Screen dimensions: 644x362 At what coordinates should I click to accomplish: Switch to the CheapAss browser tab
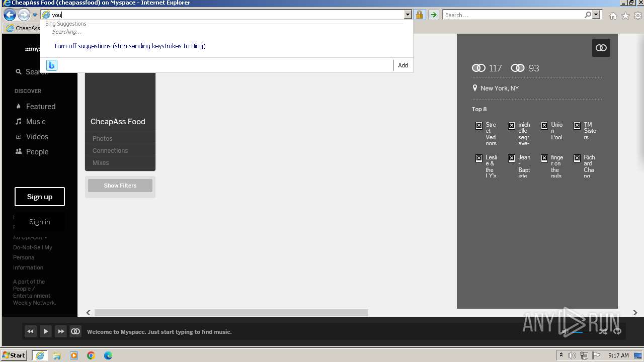(22, 28)
